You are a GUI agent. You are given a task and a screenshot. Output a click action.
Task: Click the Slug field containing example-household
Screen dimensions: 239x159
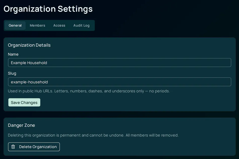tap(120, 82)
